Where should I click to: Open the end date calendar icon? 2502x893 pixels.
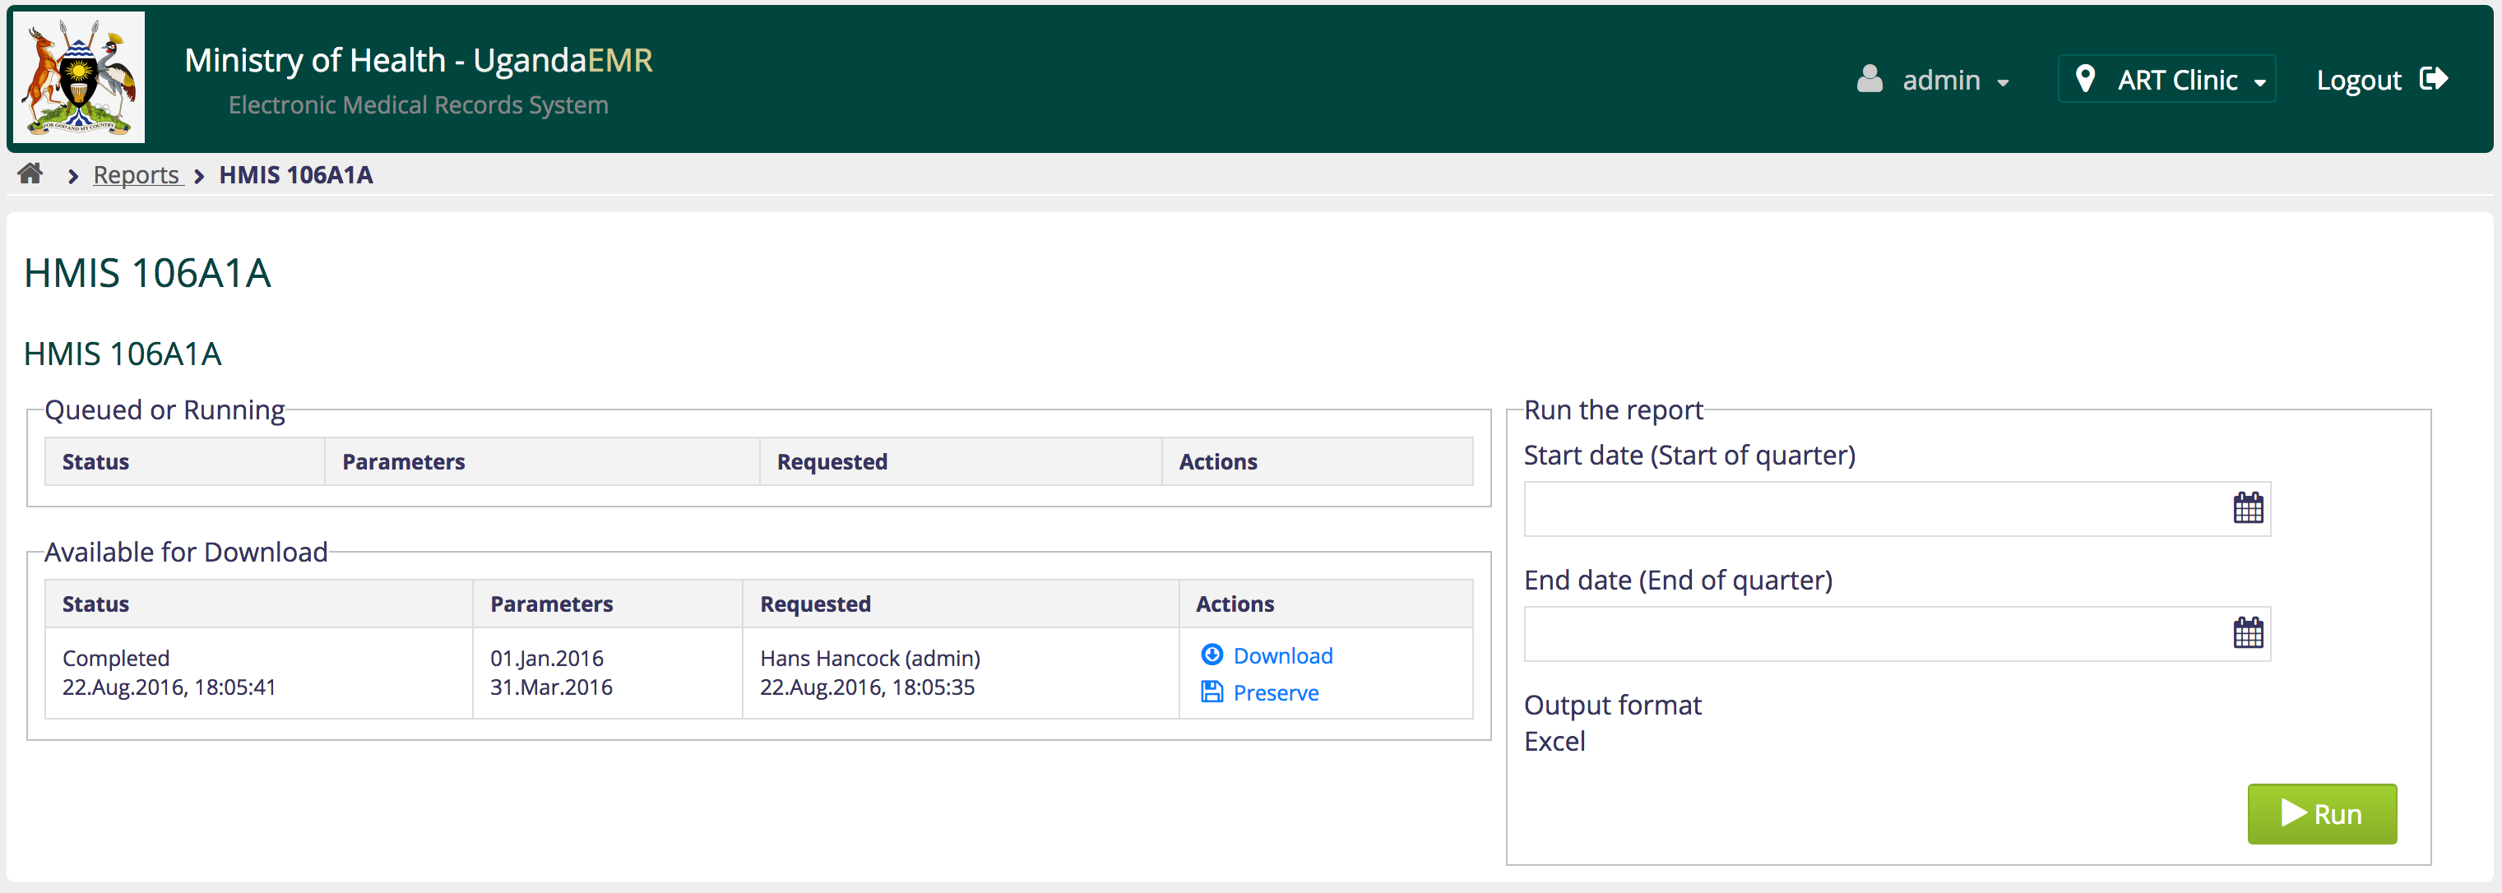pos(2248,633)
